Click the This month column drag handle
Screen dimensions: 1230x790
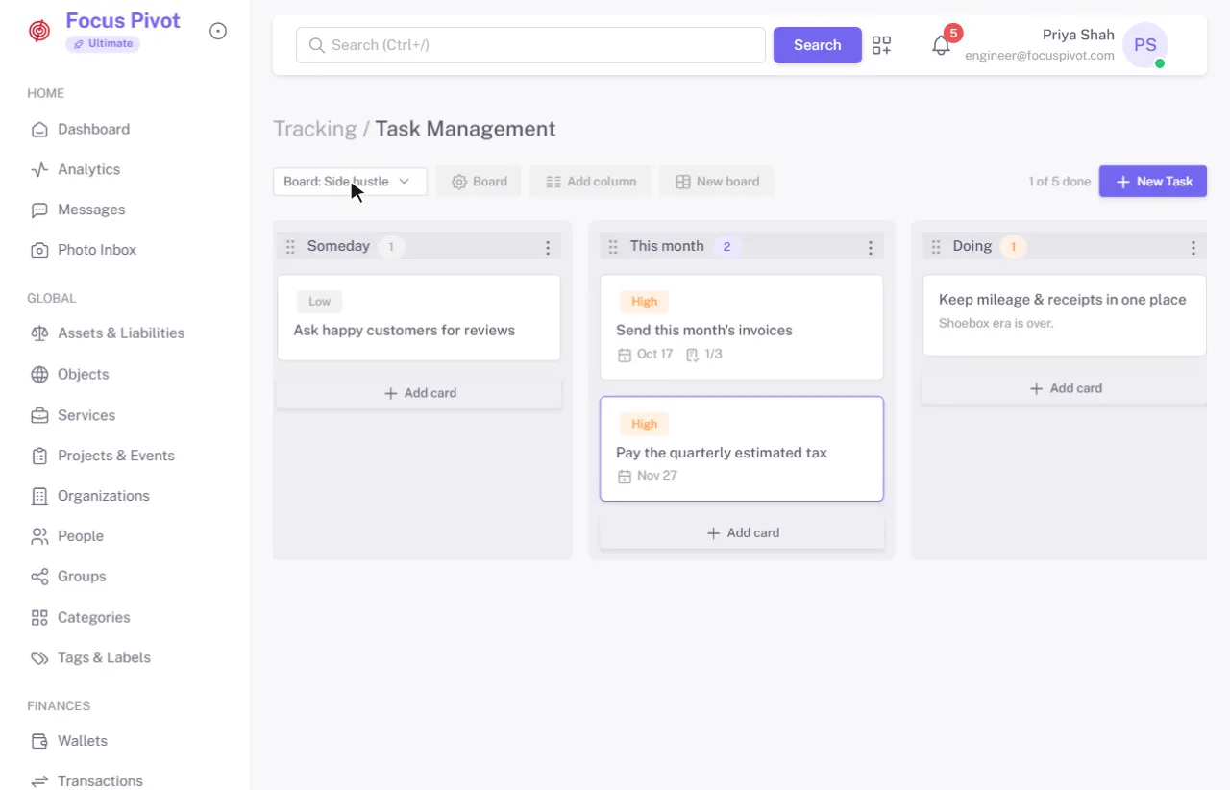pyautogui.click(x=613, y=247)
